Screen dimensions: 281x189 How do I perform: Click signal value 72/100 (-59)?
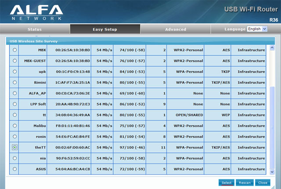(x=132, y=169)
